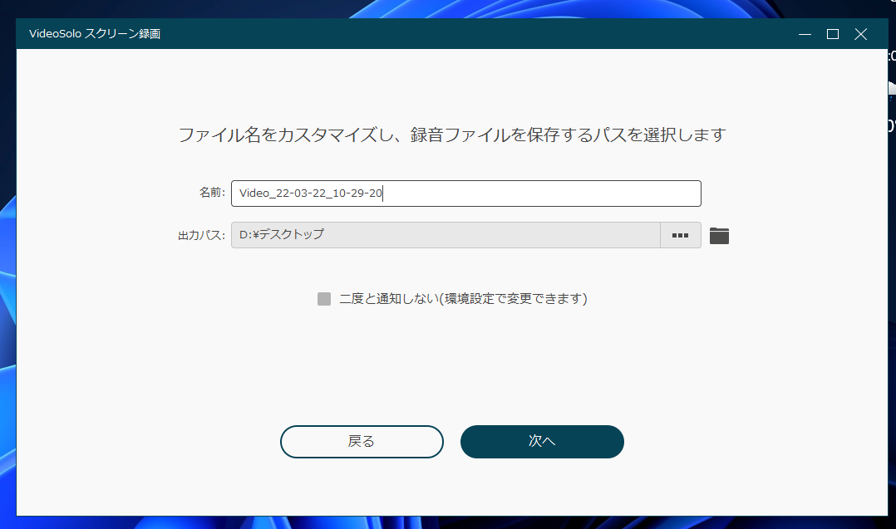Proceed with the 次へ button
The image size is (896, 529).
tap(542, 442)
